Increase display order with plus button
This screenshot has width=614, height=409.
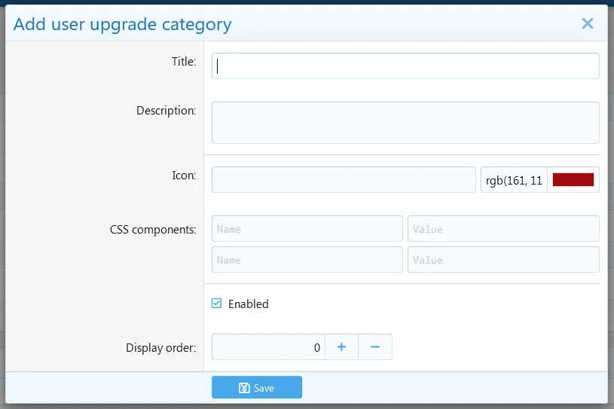pos(341,347)
